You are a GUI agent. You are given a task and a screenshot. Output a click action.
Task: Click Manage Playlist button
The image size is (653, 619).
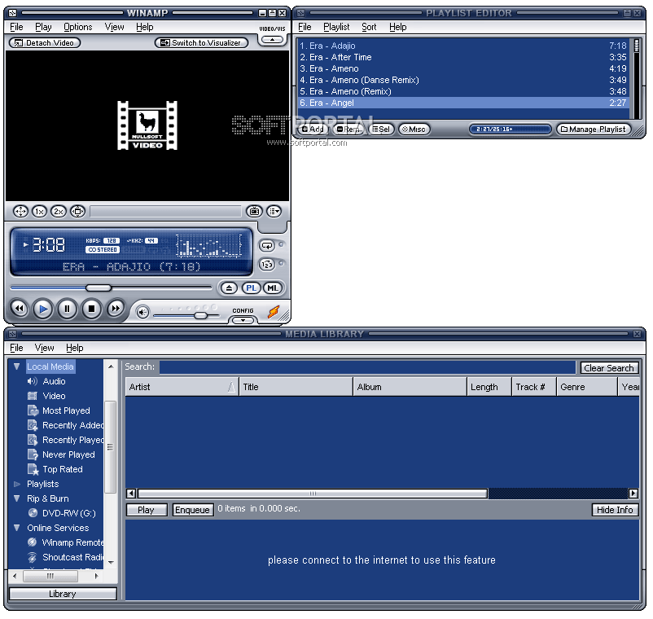coord(593,130)
